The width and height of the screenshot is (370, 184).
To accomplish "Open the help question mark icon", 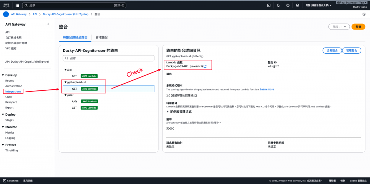I will (288, 5).
